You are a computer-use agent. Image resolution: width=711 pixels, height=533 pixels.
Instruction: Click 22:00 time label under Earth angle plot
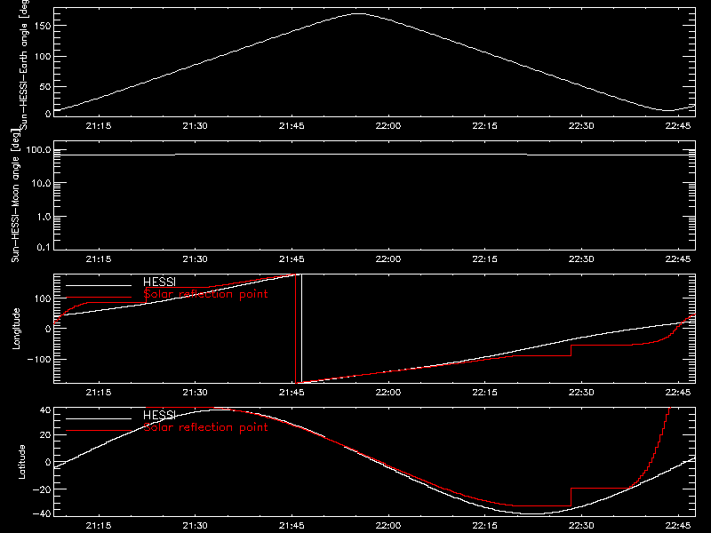[388, 126]
